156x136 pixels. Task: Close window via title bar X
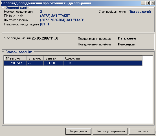coord(153,3)
